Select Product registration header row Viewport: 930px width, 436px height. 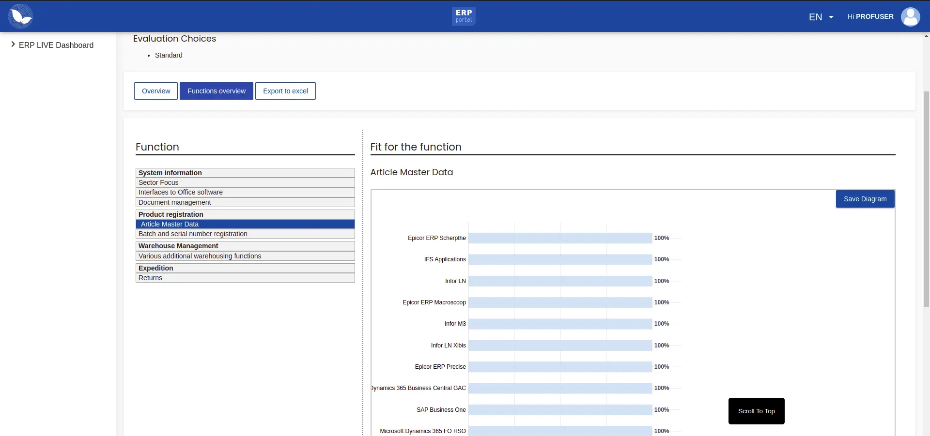point(245,214)
